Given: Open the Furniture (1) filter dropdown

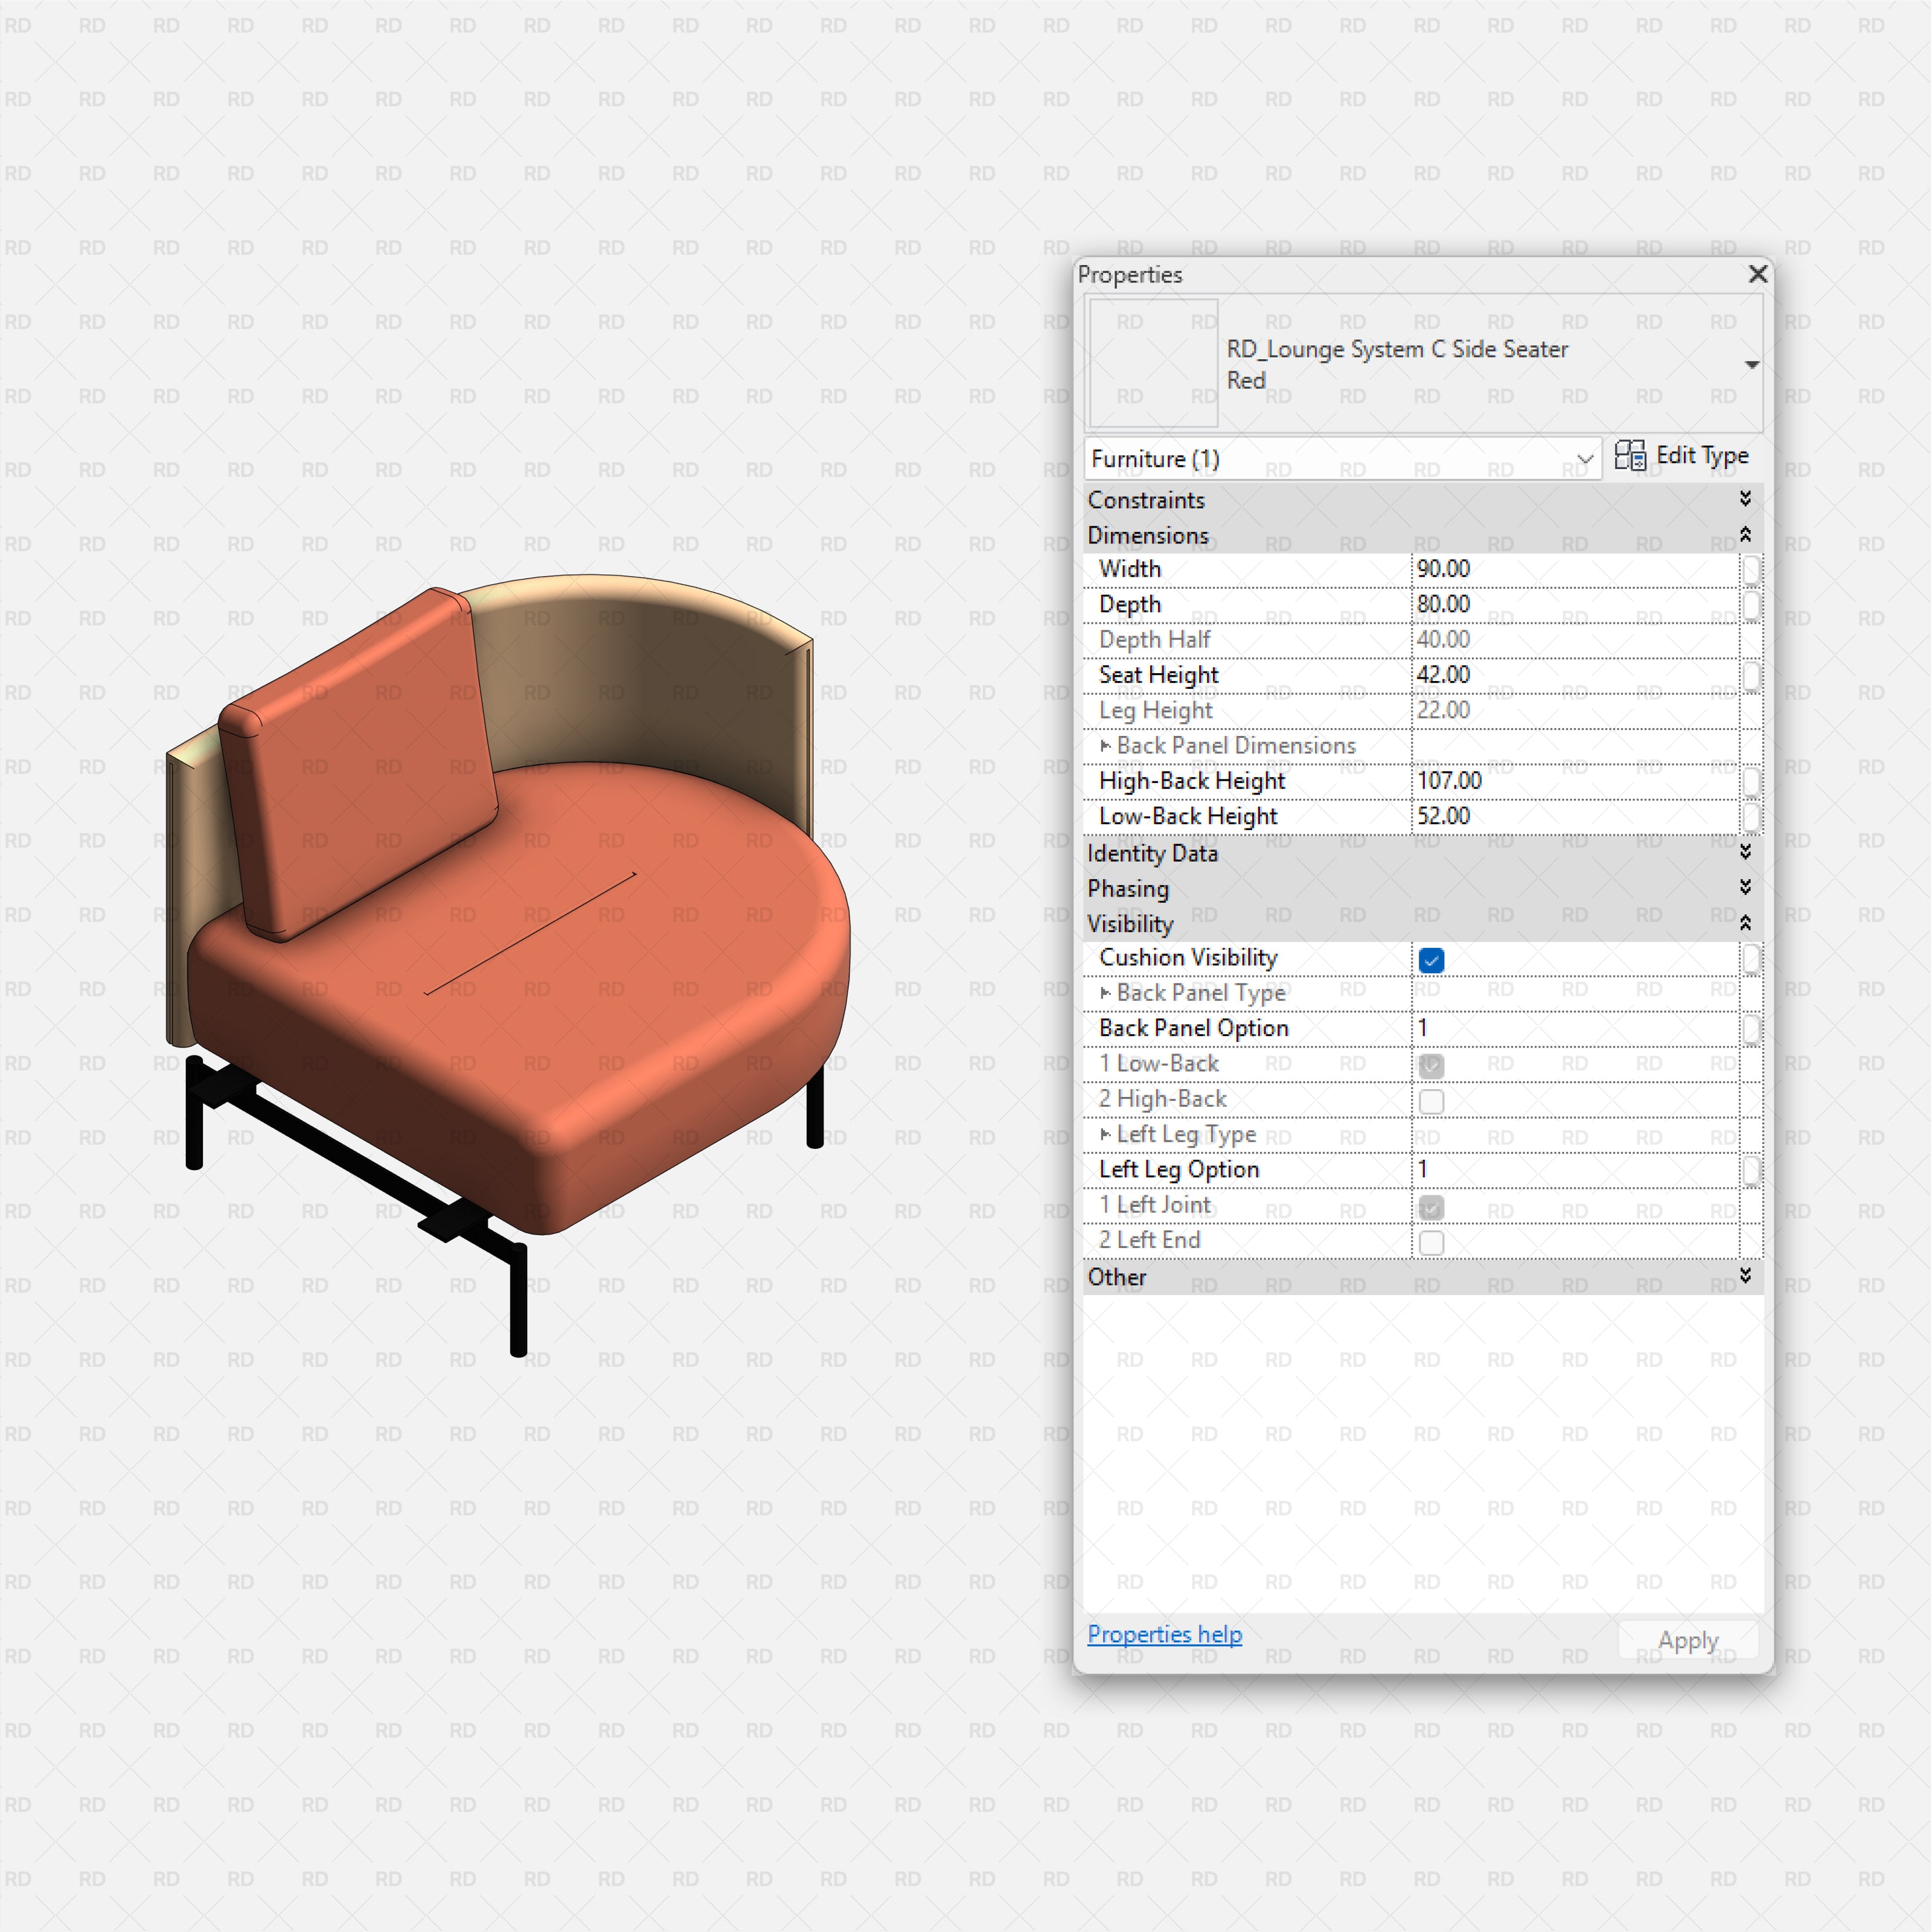Looking at the screenshot, I should (1586, 459).
